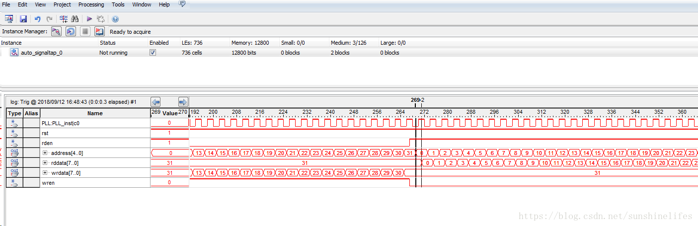The image size is (698, 226).
Task: Start compilation with purple play icon
Action: pos(89,19)
